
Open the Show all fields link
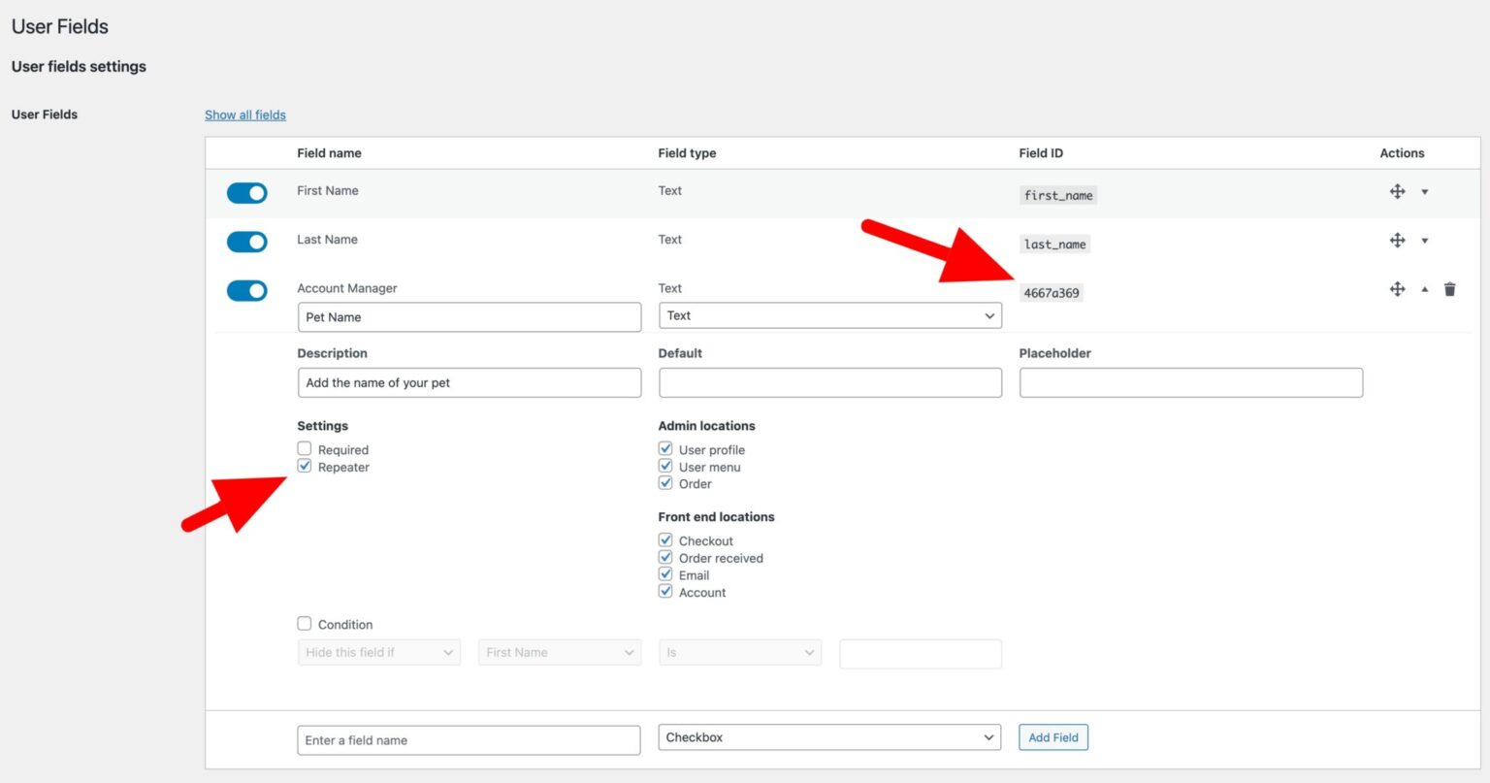tap(245, 114)
